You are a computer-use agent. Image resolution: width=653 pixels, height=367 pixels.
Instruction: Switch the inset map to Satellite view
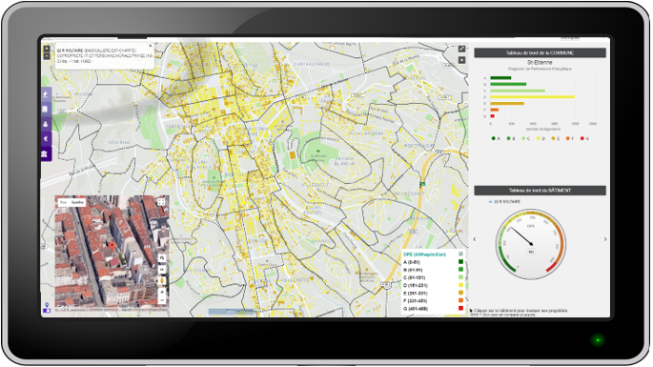pyautogui.click(x=77, y=202)
